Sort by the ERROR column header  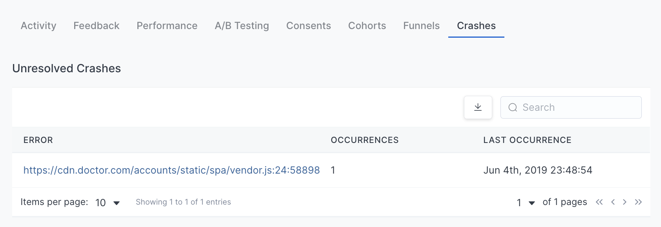coord(38,140)
